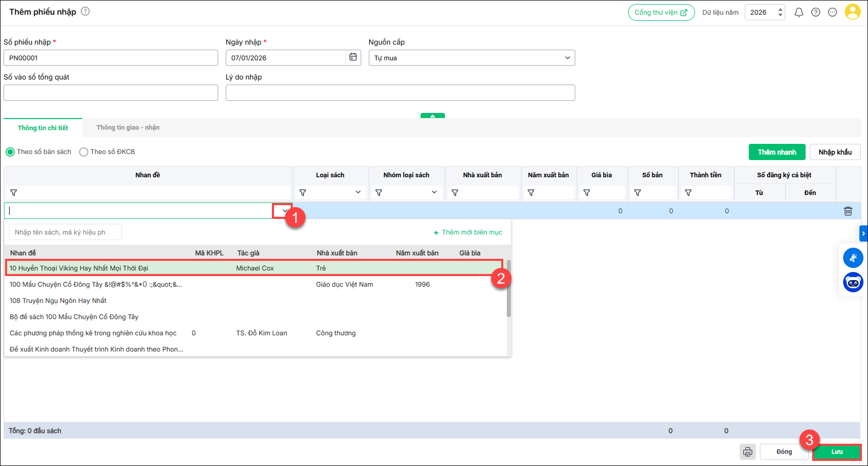This screenshot has height=466, width=868.
Task: Open the Loại sách filter dropdown
Action: pos(358,192)
